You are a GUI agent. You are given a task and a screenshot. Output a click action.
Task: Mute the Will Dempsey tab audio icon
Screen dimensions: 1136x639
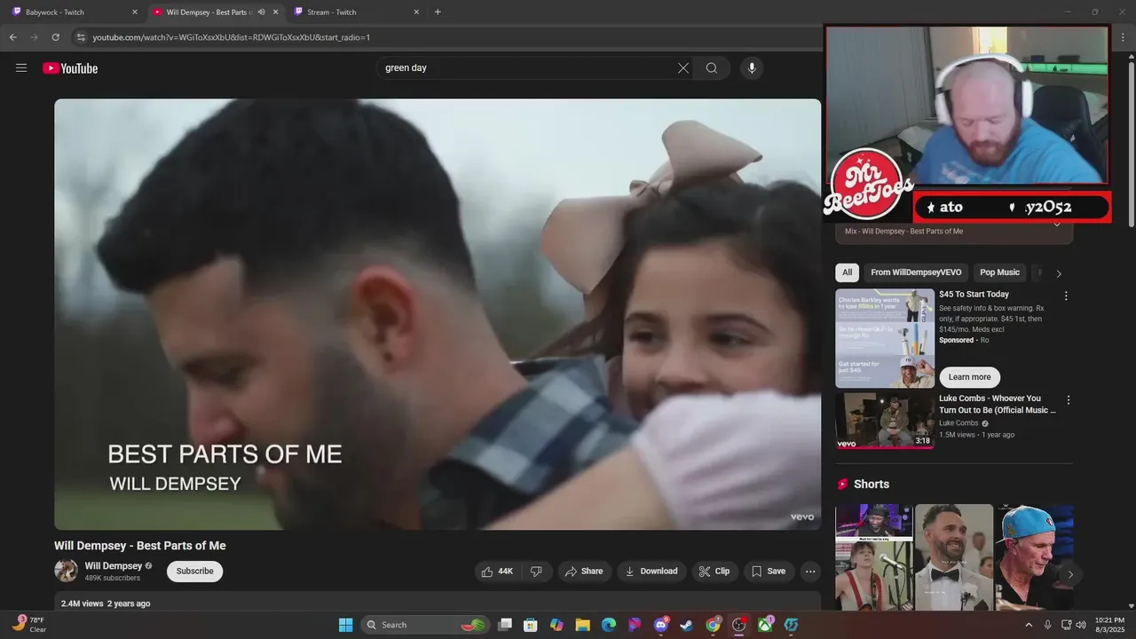[x=261, y=12]
